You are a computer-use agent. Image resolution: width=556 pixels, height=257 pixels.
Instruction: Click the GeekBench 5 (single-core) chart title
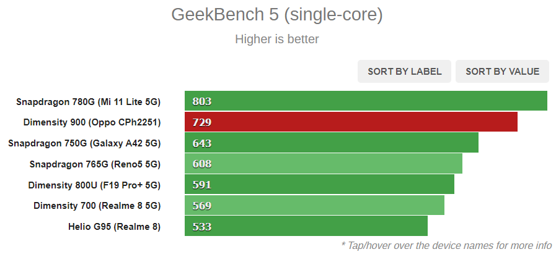[276, 15]
